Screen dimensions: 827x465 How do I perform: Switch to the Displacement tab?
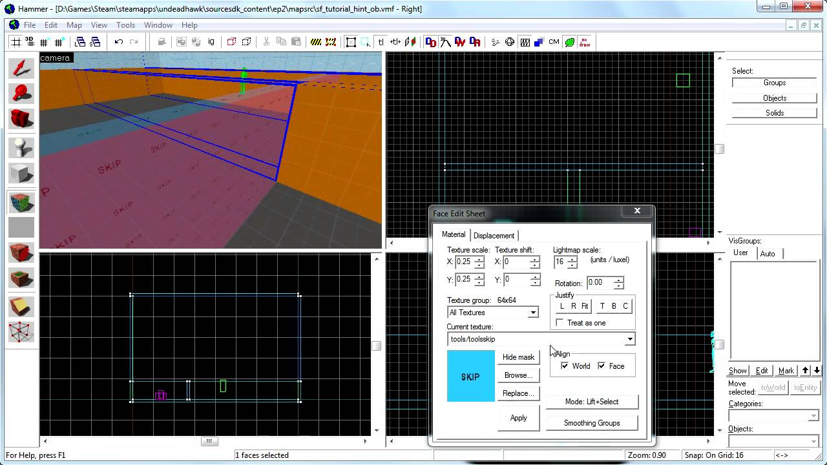494,236
